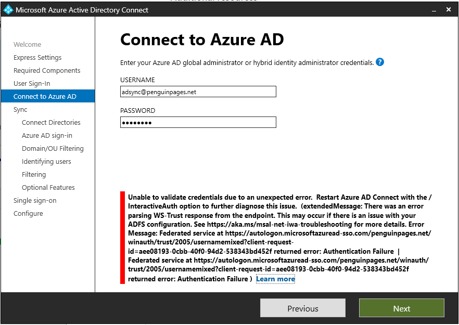Click the Azure AD Connect logo icon
This screenshot has width=459, height=325.
(x=8, y=10)
